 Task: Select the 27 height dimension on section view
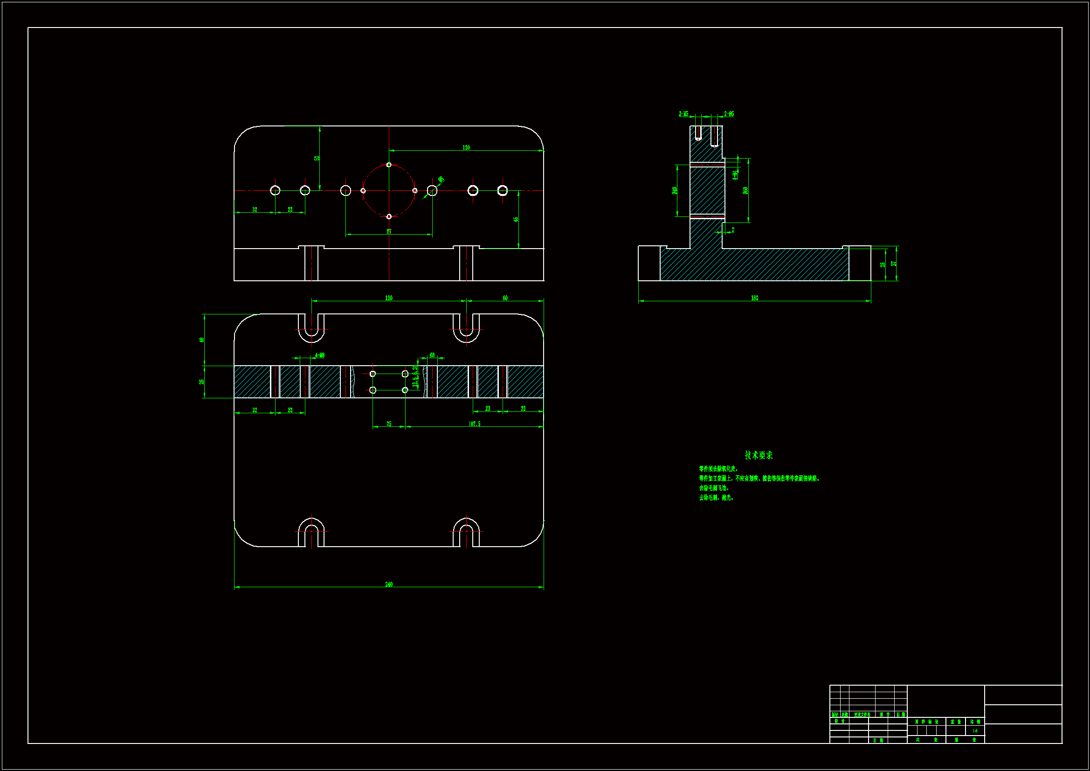tap(894, 263)
